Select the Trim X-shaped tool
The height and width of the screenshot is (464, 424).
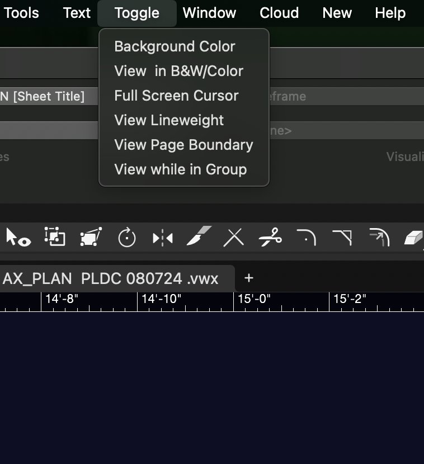[234, 238]
